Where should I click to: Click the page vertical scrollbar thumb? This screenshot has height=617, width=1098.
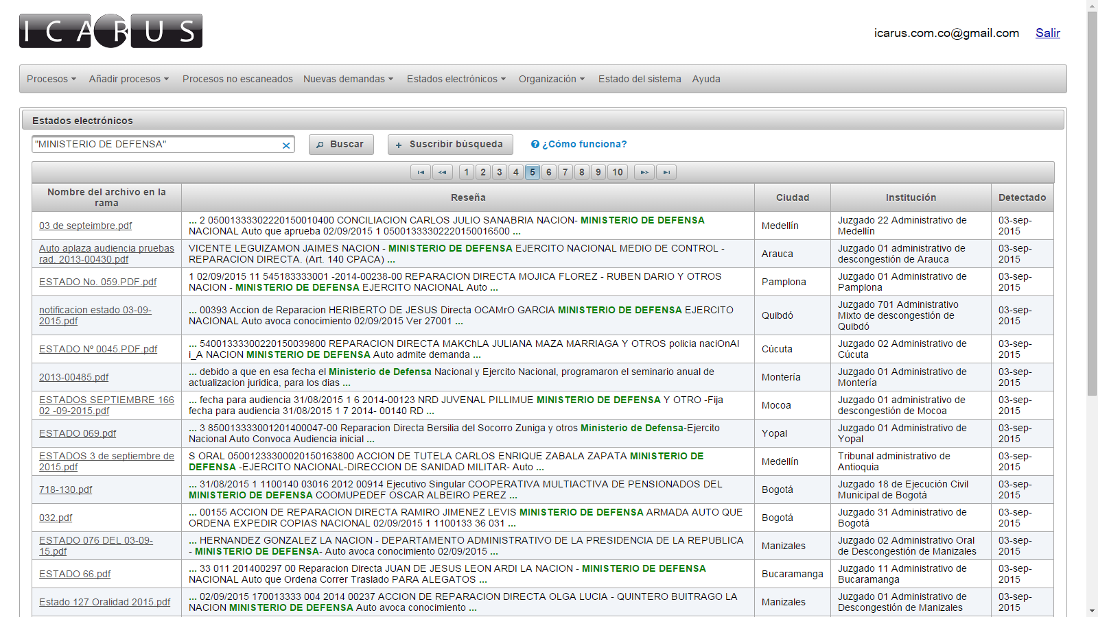point(1093,203)
